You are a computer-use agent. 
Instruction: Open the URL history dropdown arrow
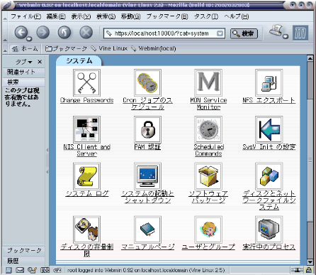pos(220,33)
